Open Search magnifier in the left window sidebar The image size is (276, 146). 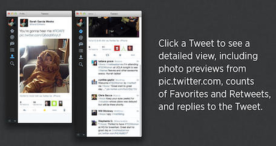pos(12,64)
